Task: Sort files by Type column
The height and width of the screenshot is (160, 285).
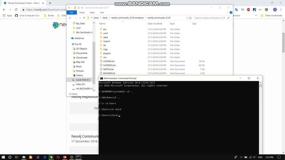Action: [x=172, y=24]
